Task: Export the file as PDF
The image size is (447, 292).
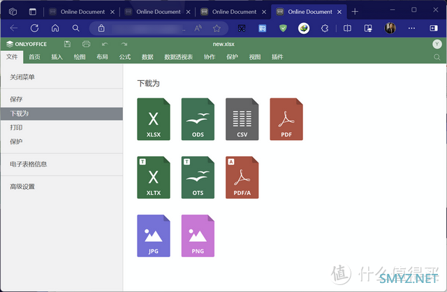Action: tap(286, 119)
